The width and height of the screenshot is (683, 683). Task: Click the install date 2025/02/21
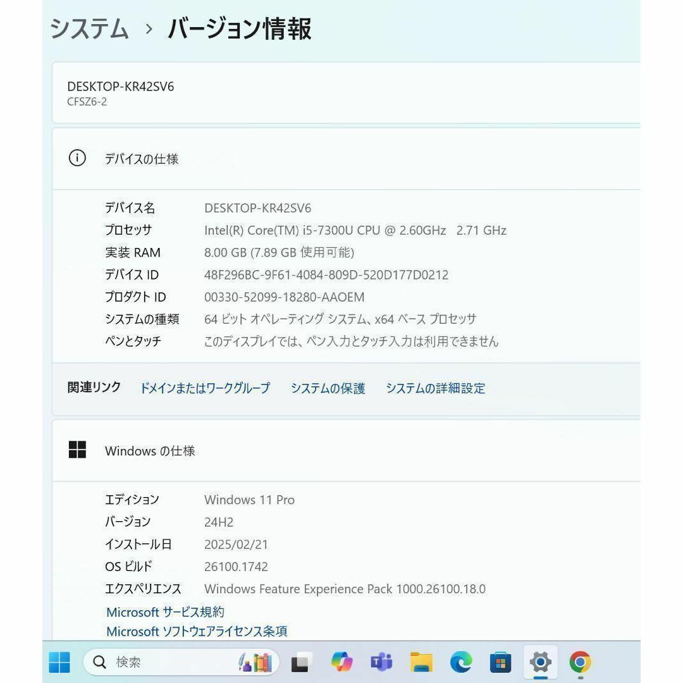[x=236, y=545]
